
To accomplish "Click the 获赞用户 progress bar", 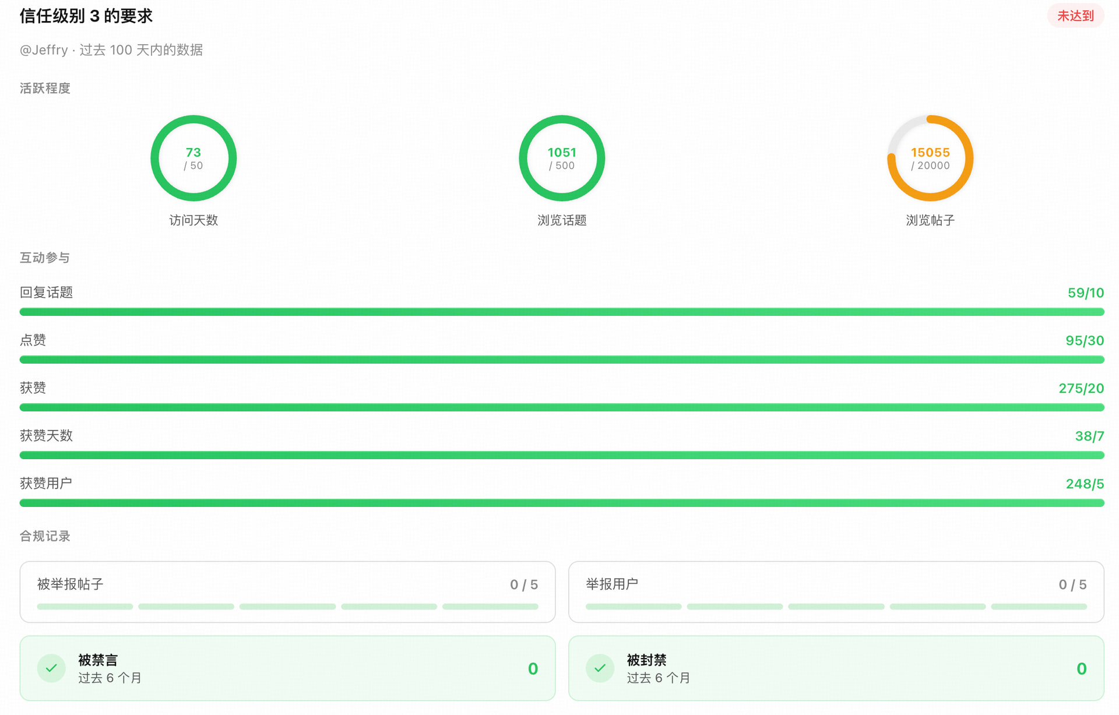I will [562, 503].
